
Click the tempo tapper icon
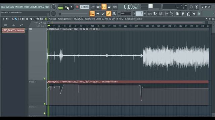point(188,14)
